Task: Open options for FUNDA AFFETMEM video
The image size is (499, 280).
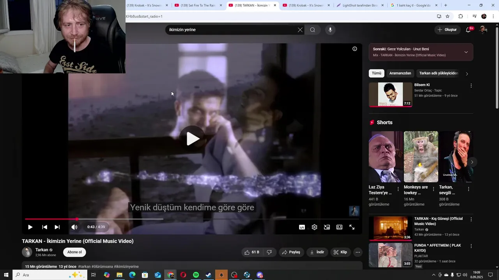Action: pyautogui.click(x=471, y=246)
